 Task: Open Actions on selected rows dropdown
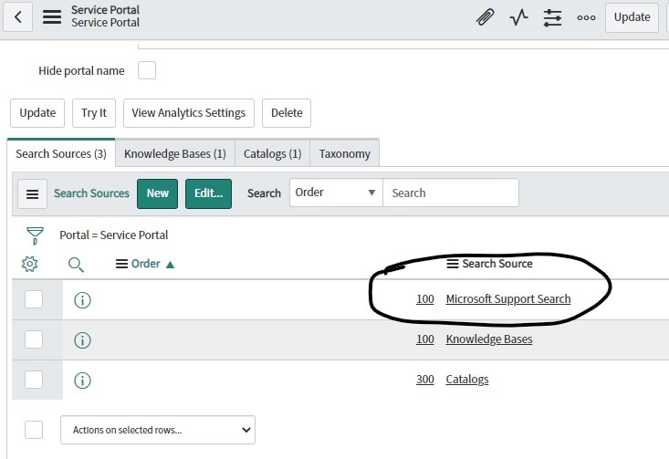158,430
